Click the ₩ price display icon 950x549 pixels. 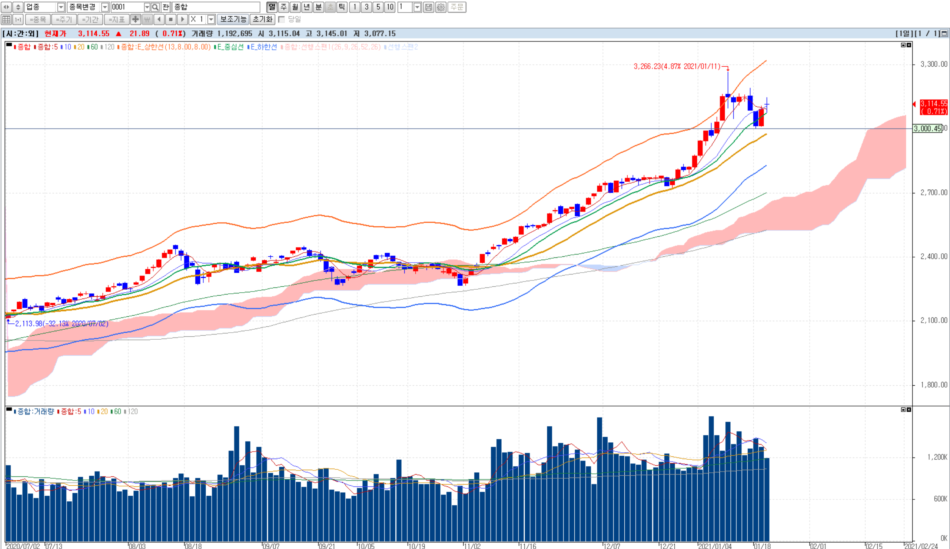(x=147, y=19)
